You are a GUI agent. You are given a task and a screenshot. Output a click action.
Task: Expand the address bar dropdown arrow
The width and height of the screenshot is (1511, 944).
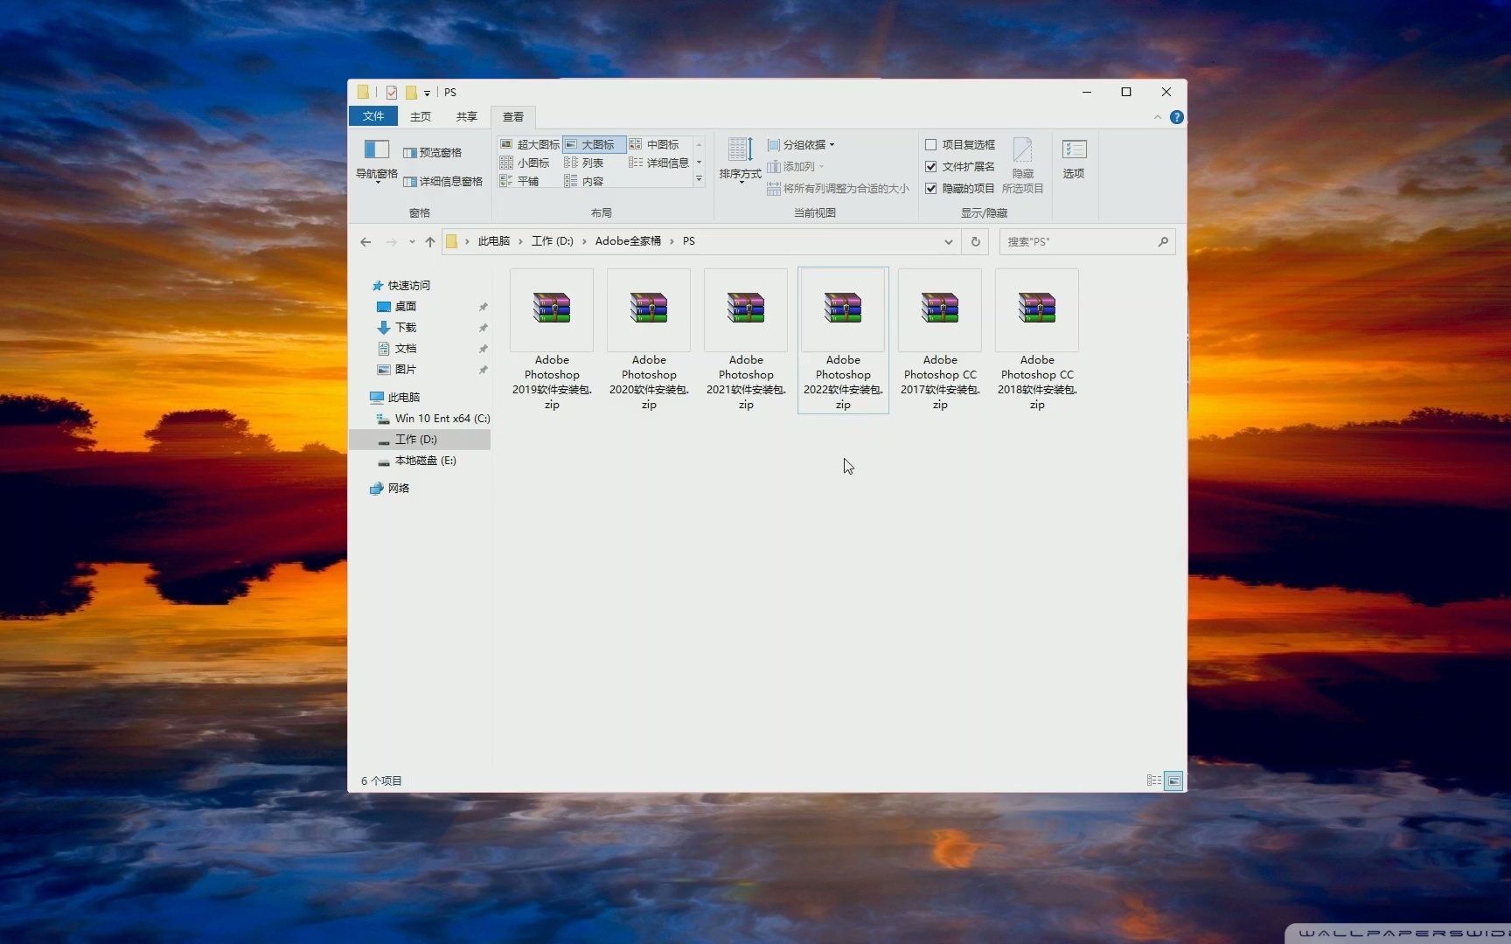[x=948, y=241]
